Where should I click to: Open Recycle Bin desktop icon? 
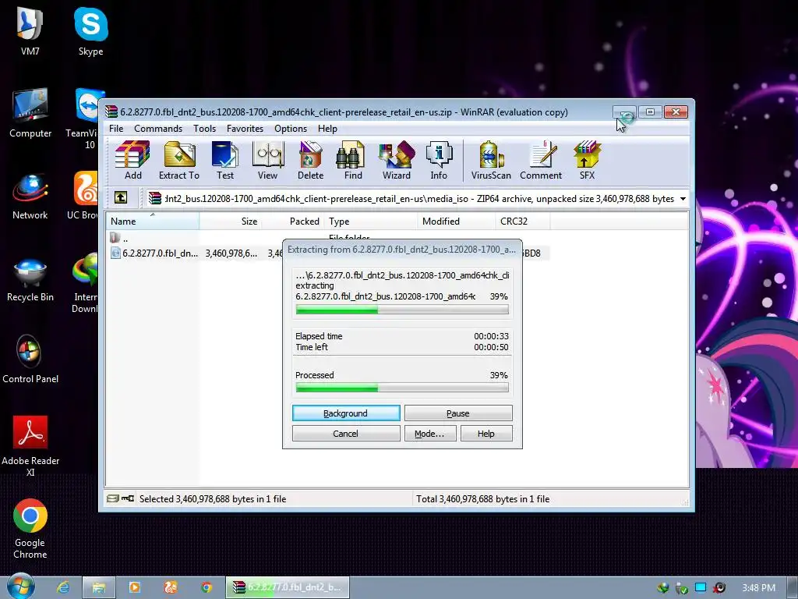[30, 278]
